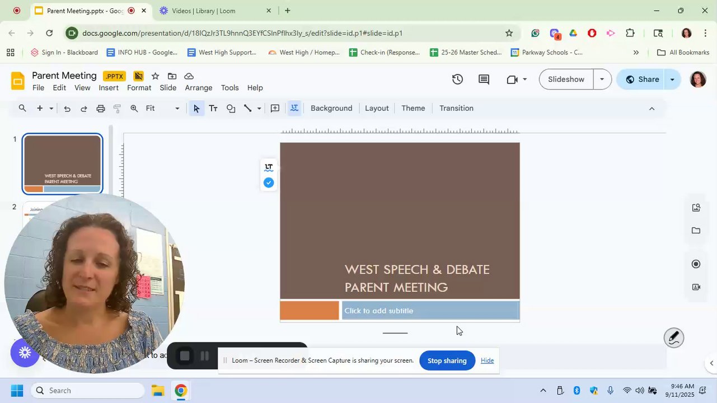Open the Slide menu
Image resolution: width=717 pixels, height=403 pixels.
168,88
